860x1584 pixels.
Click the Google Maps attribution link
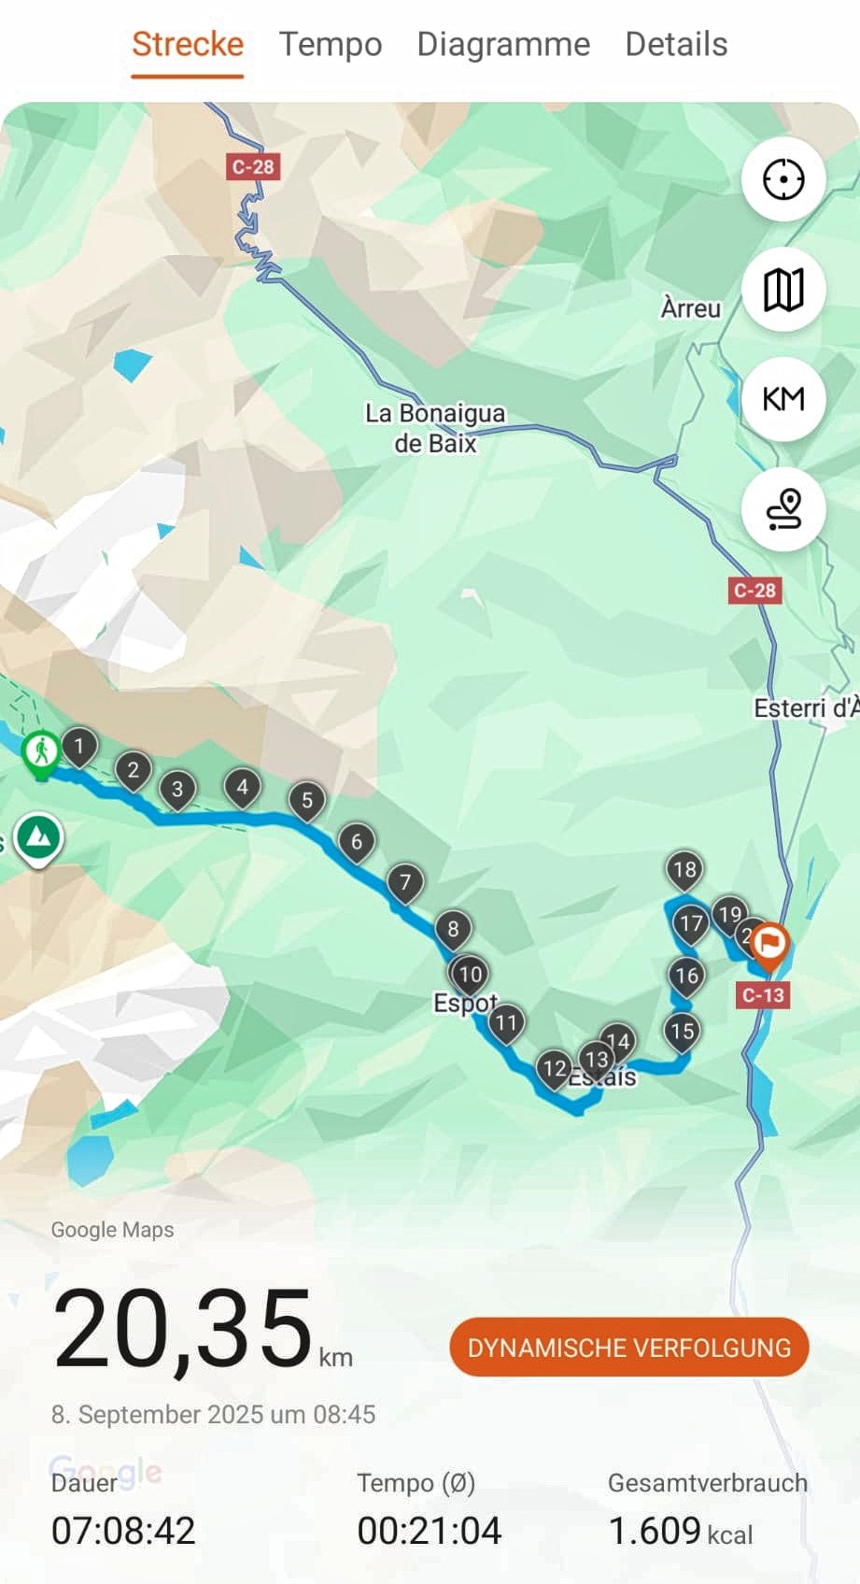pos(112,1230)
